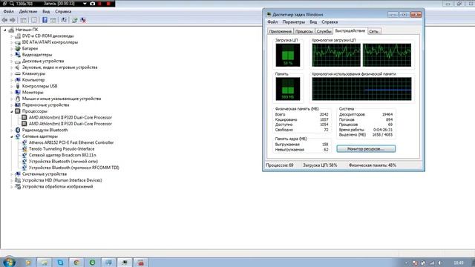Expand DVD and CD-ROM drives node
475x267 pixels.
tap(12, 36)
